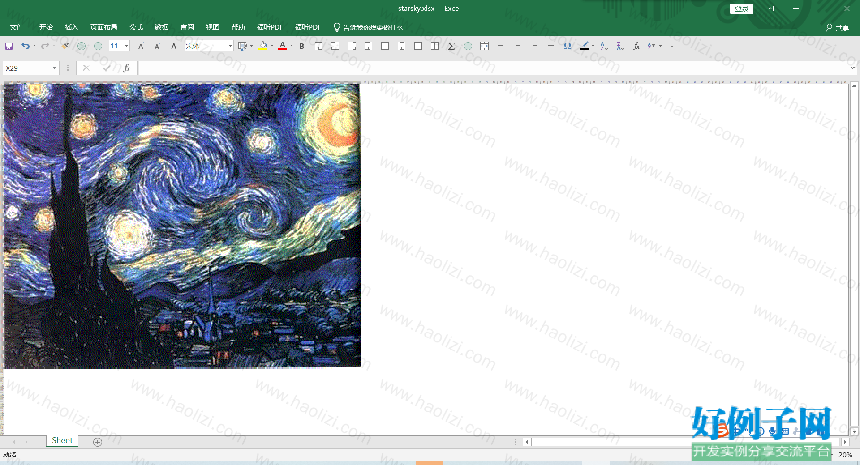Sort ascending A to Z
The image size is (860, 465).
coord(604,46)
